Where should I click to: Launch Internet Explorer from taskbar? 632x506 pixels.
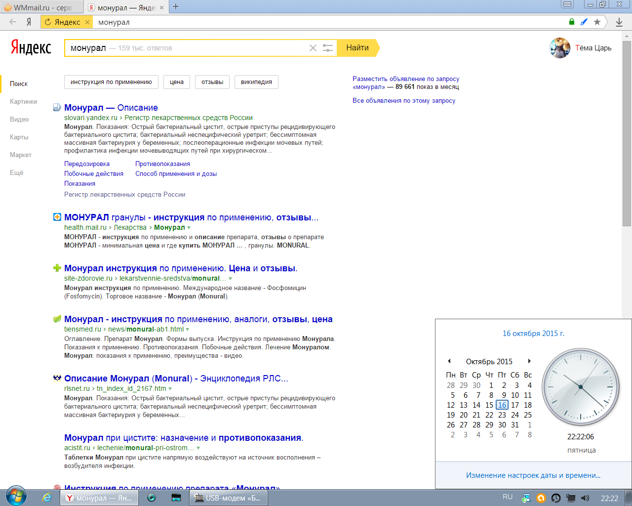click(47, 498)
